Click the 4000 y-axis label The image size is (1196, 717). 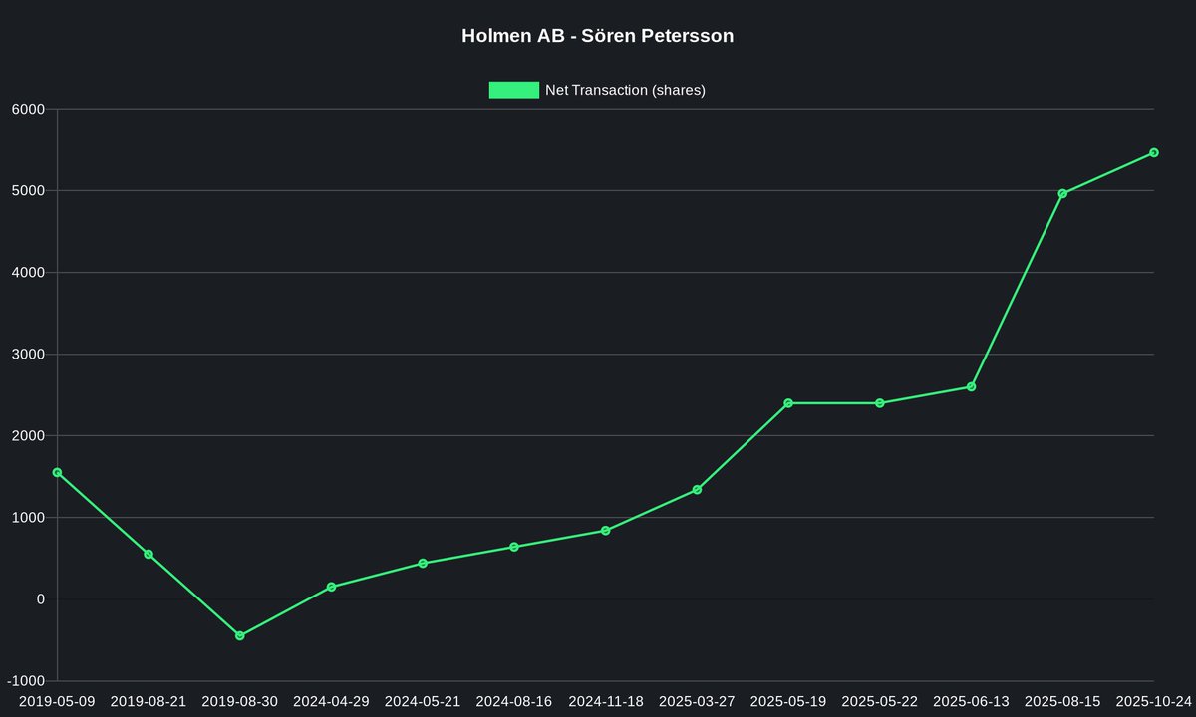(29, 272)
